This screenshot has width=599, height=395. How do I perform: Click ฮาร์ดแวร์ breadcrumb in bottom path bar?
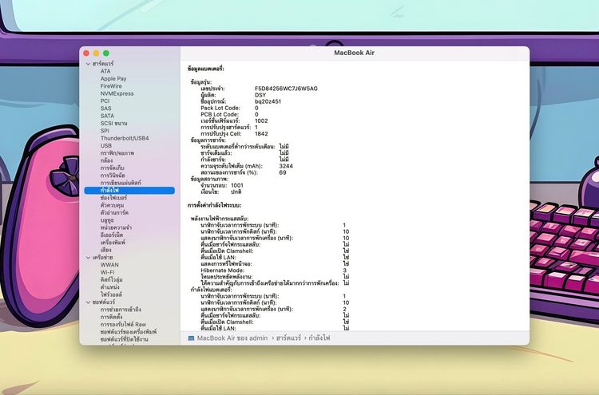(291, 338)
